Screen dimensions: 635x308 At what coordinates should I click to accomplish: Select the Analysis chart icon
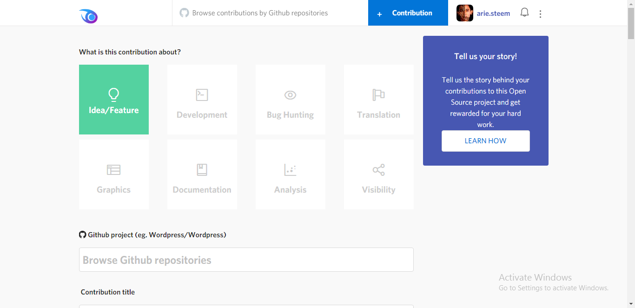pyautogui.click(x=290, y=169)
